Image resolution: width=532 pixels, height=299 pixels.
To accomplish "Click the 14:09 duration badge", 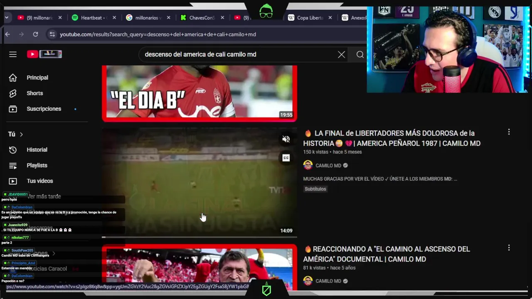I will (286, 230).
